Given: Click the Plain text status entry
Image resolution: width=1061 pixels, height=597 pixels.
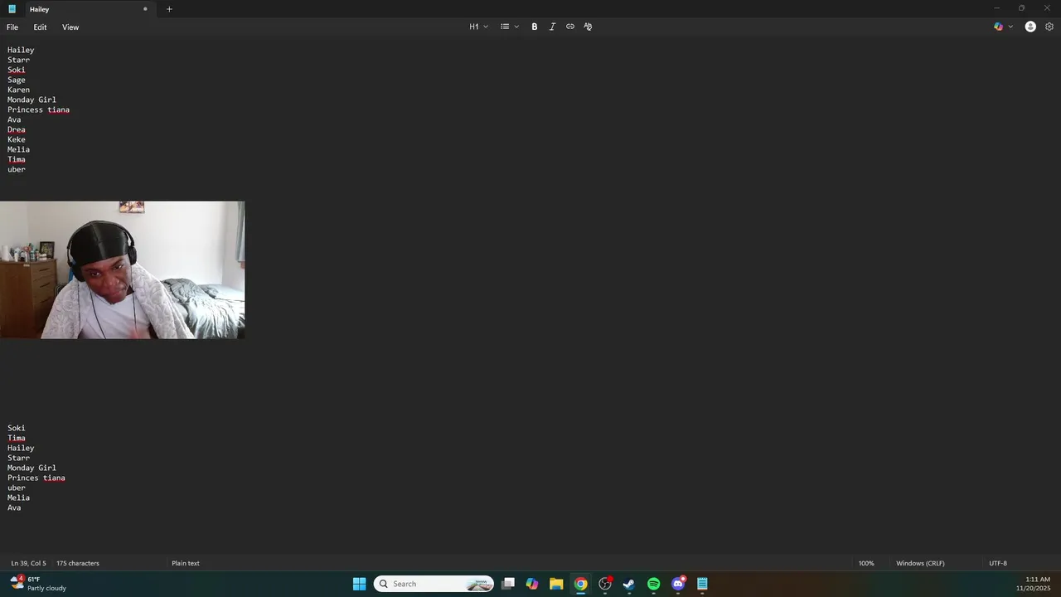Looking at the screenshot, I should coord(186,563).
